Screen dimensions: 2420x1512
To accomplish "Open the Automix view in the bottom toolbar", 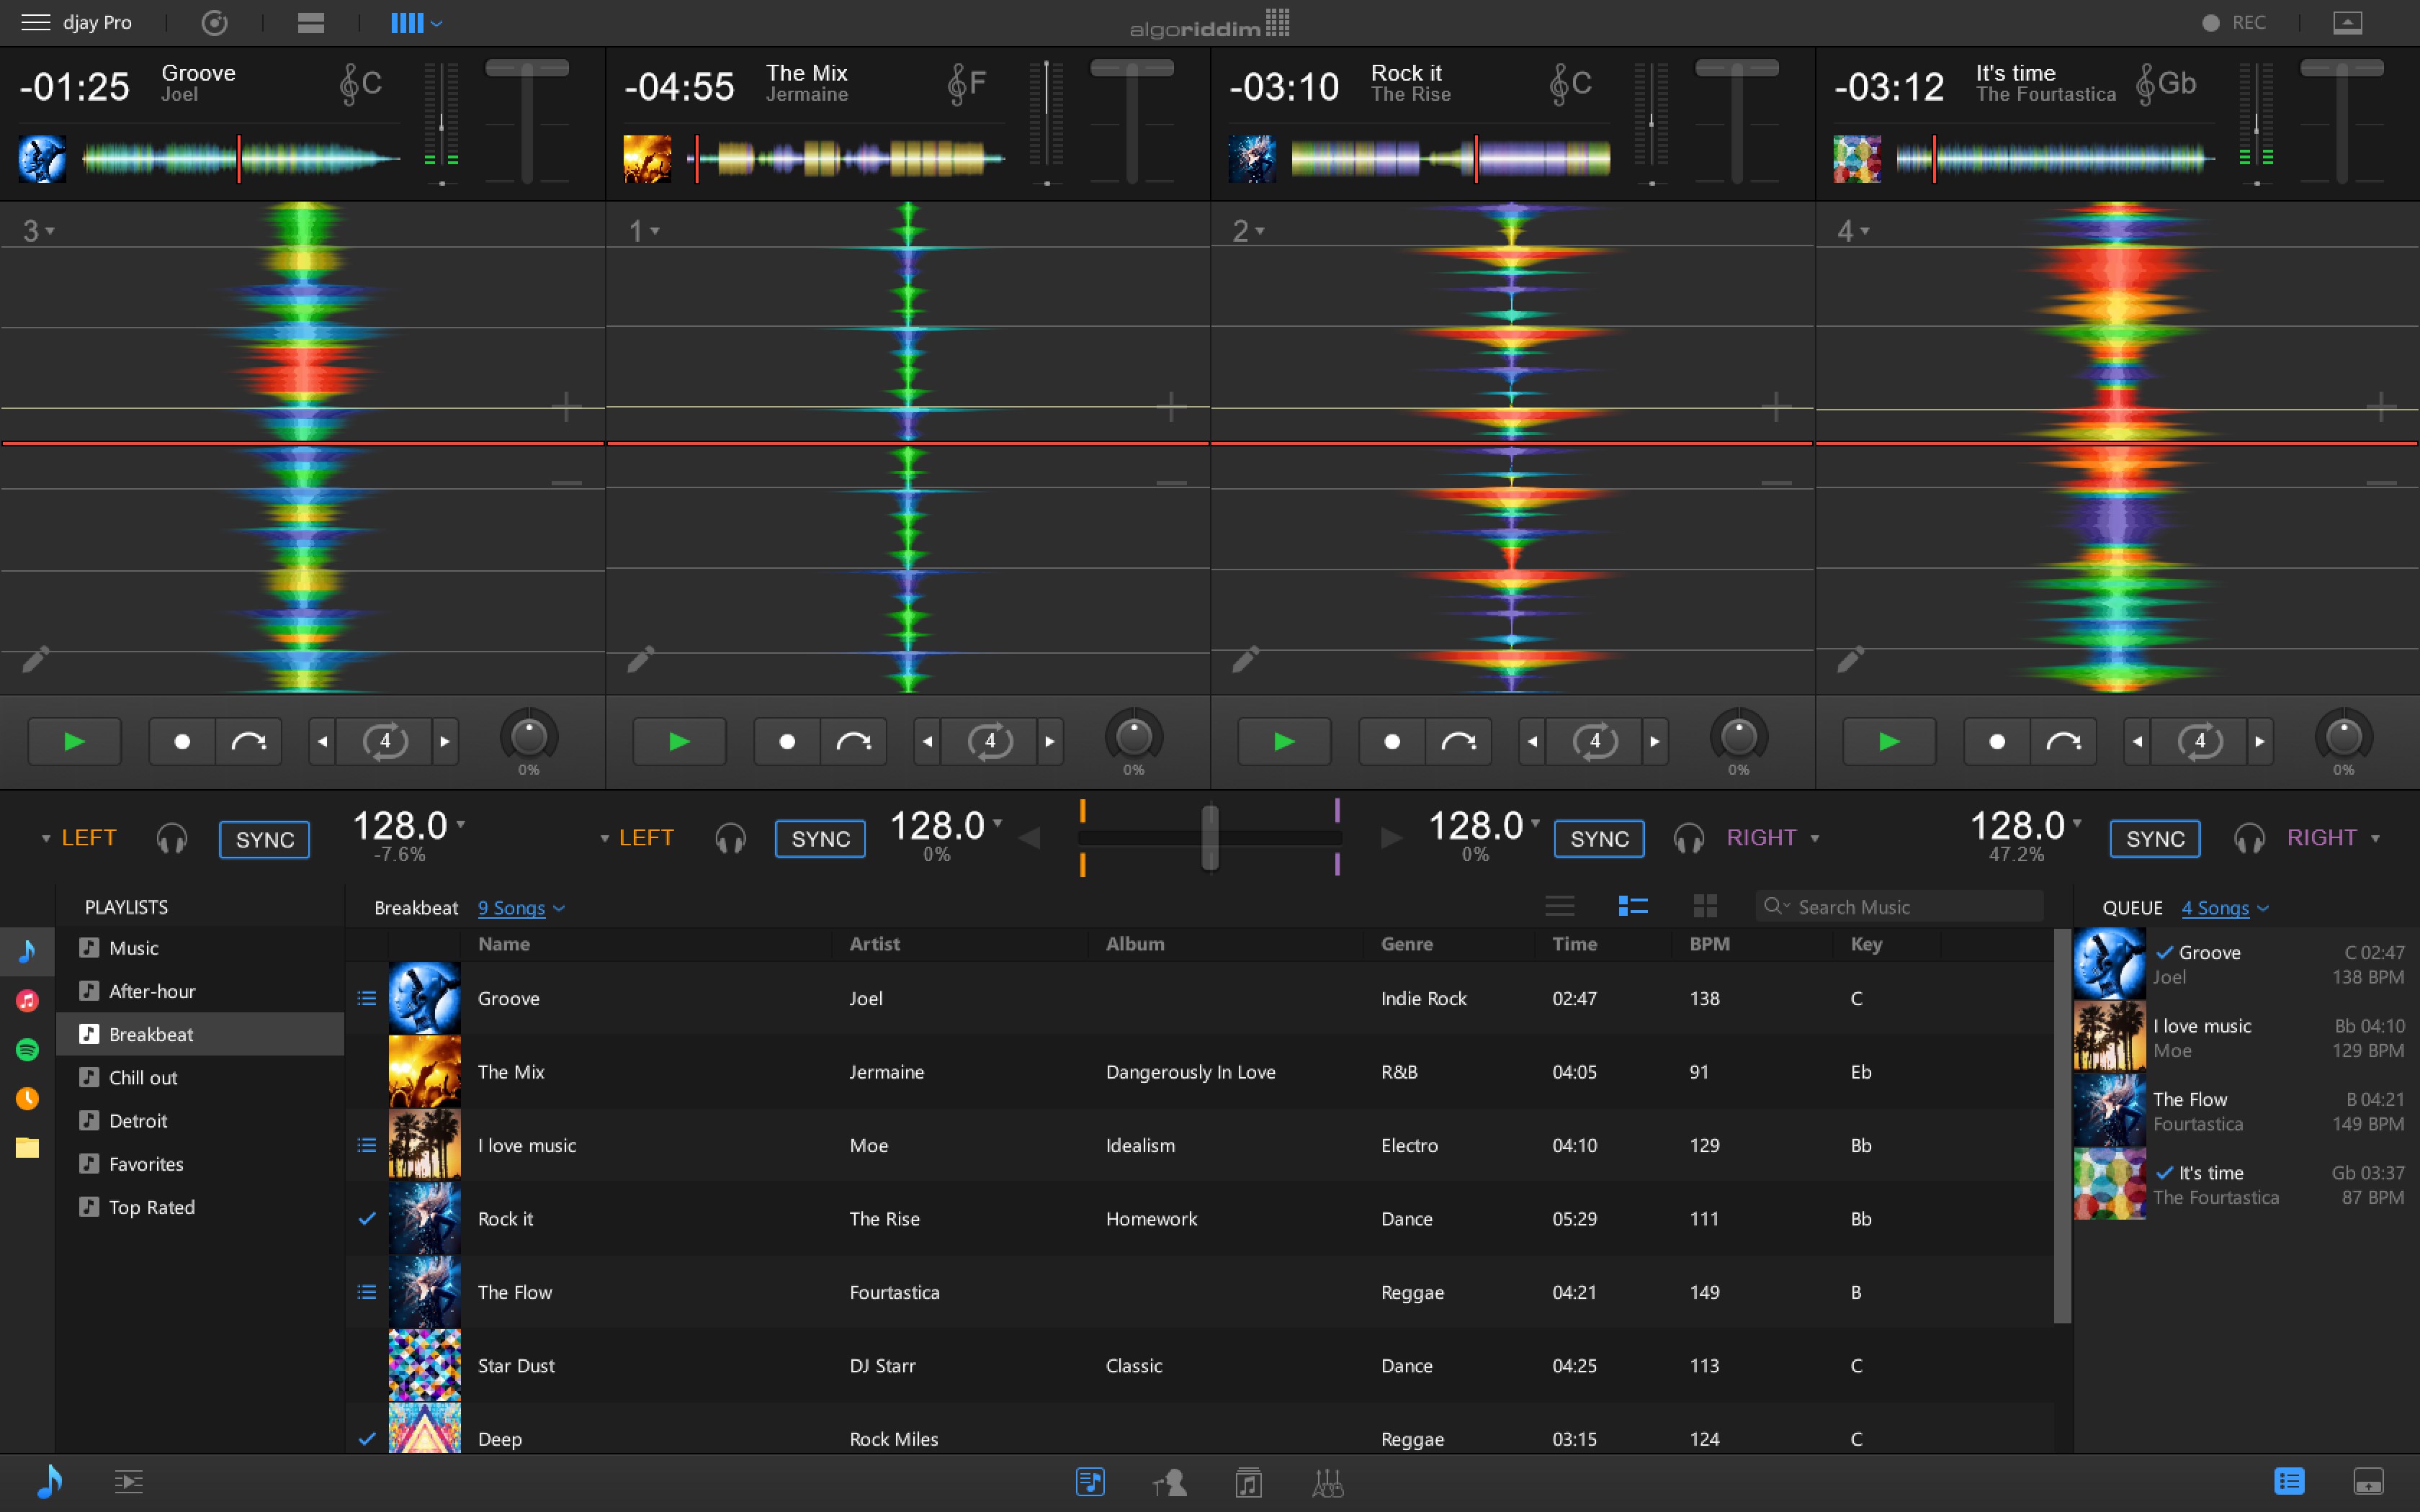I will [128, 1481].
